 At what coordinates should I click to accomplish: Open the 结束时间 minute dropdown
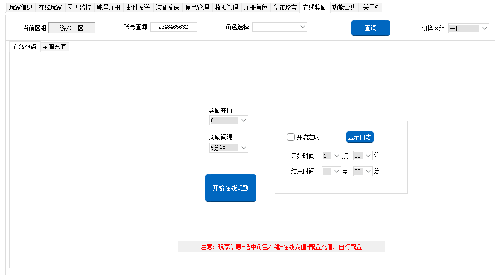[x=362, y=171]
